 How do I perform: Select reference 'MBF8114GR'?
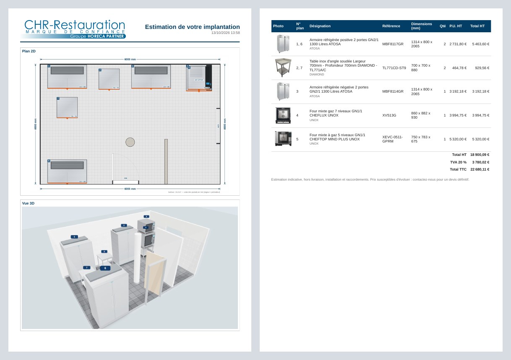coord(393,91)
